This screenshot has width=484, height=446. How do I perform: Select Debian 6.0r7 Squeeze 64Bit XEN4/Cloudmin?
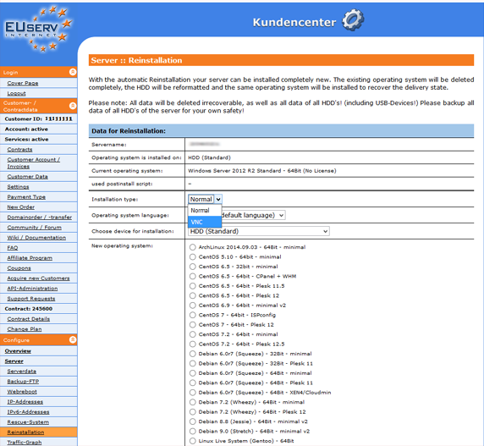coord(193,393)
